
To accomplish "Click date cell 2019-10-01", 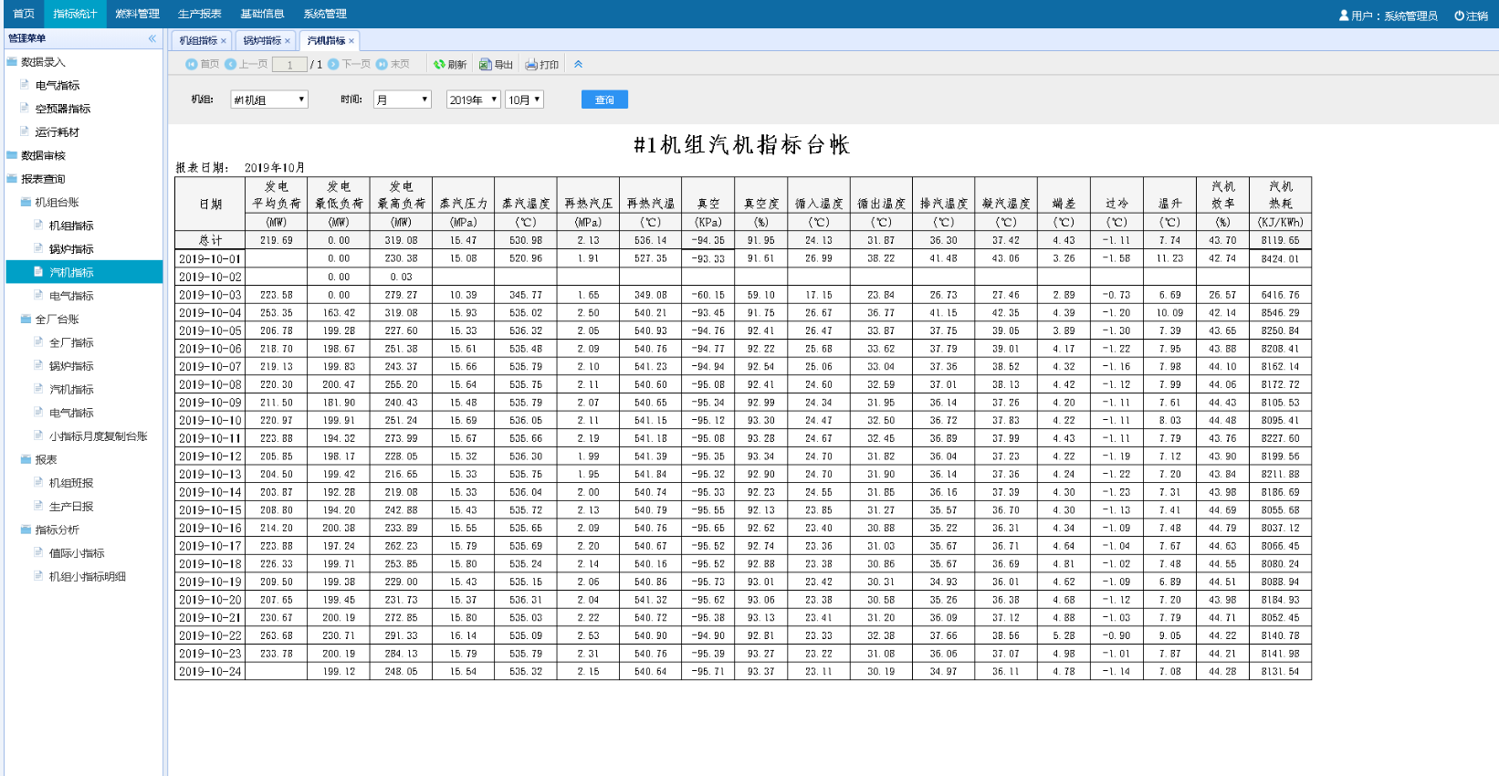I will point(211,258).
